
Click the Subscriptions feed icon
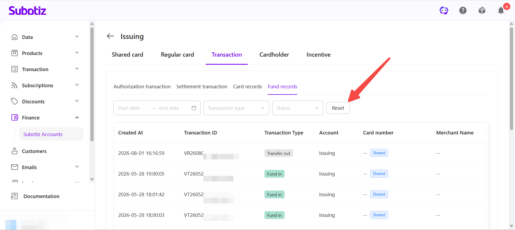pos(14,85)
